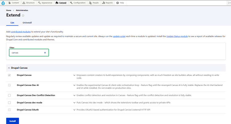Click the Drupal Canvas OAuth module name

(28, 110)
